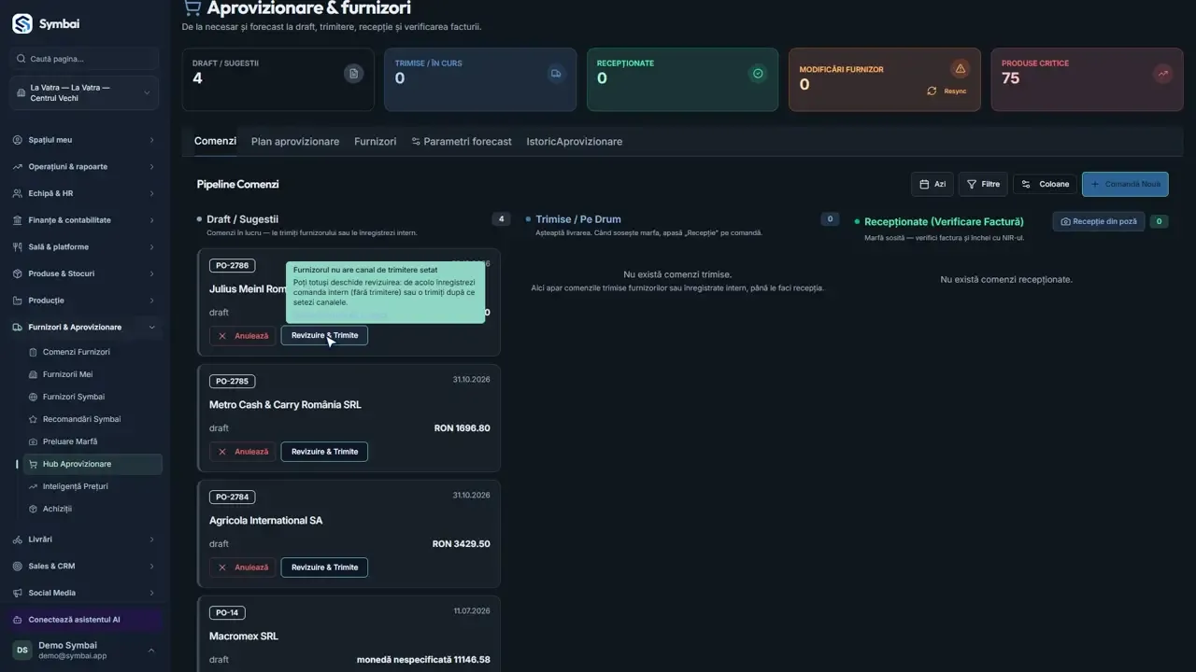Open the Demo Symbai account menu
This screenshot has height=672, width=1196.
click(85, 651)
